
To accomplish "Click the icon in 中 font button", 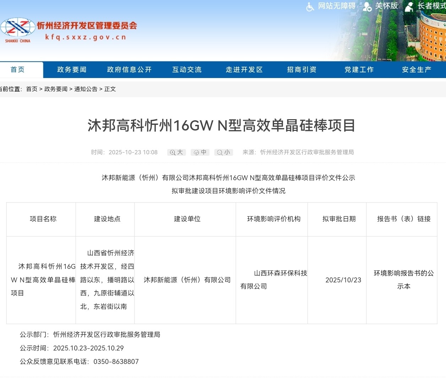I will click(196, 153).
